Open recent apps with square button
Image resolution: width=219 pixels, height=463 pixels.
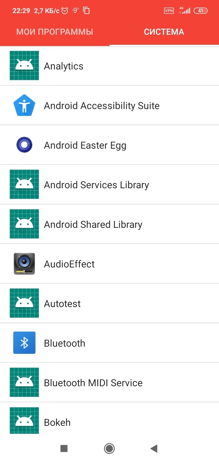point(64,448)
